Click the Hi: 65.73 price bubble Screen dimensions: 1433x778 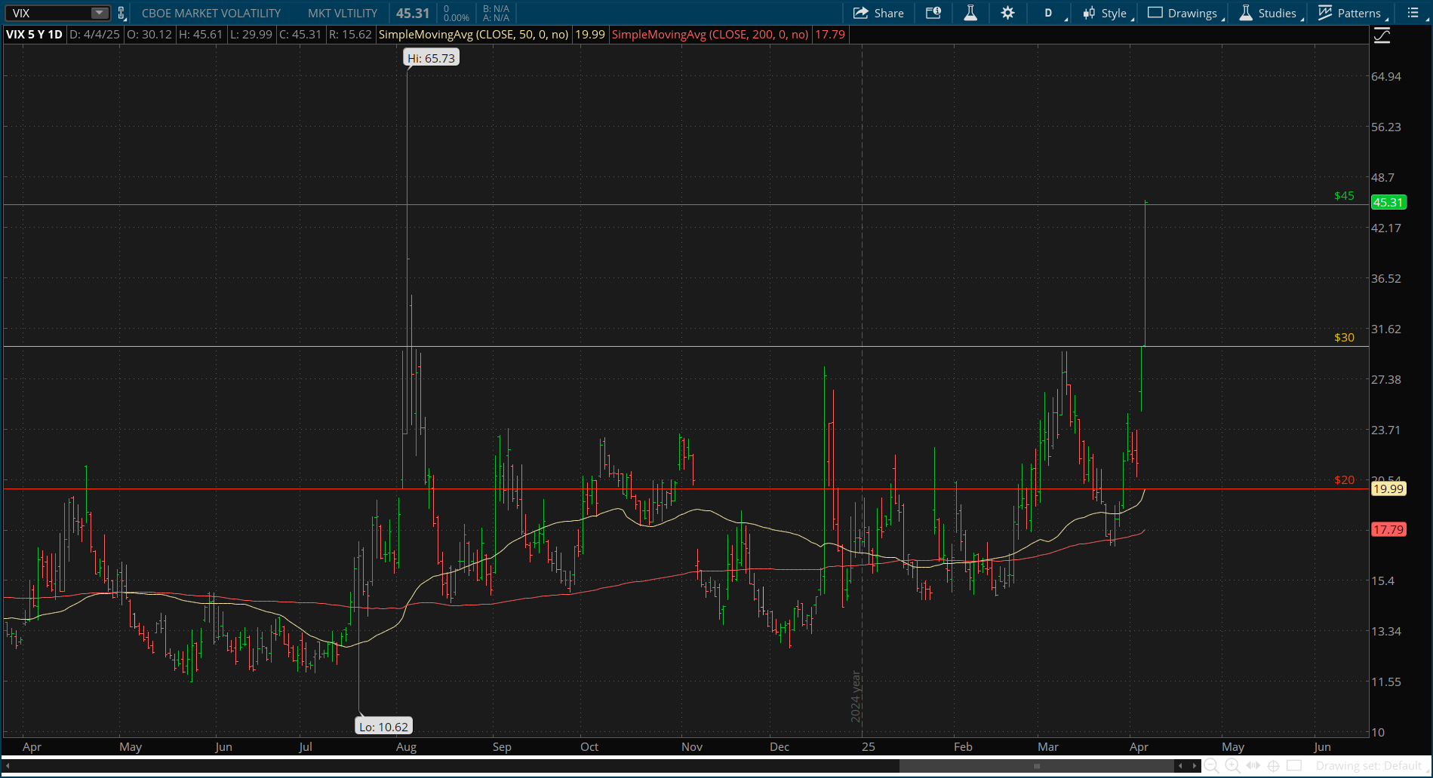[x=432, y=58]
